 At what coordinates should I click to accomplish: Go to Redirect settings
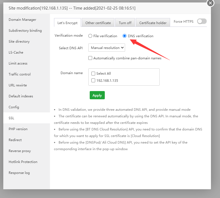tap(27, 140)
